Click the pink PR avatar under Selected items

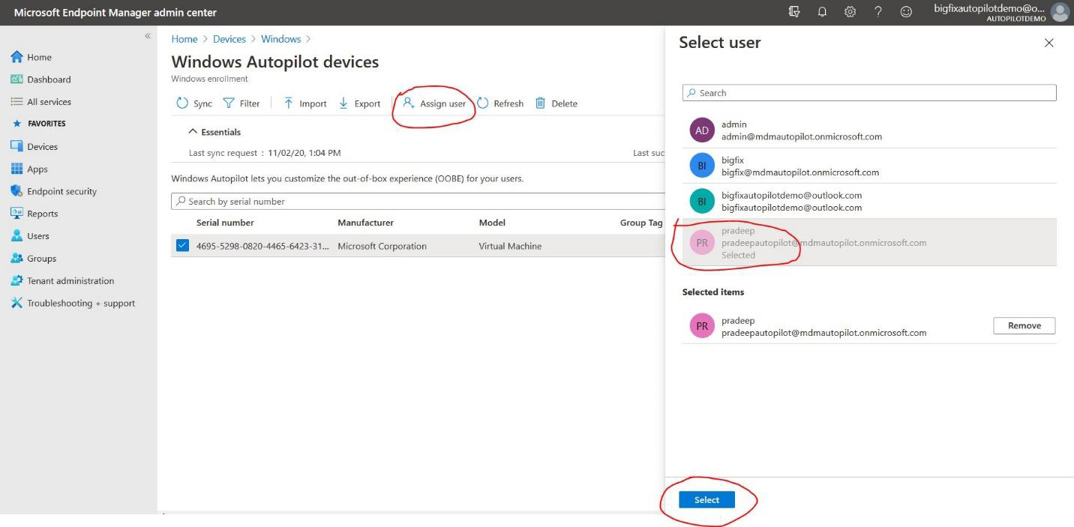click(702, 326)
